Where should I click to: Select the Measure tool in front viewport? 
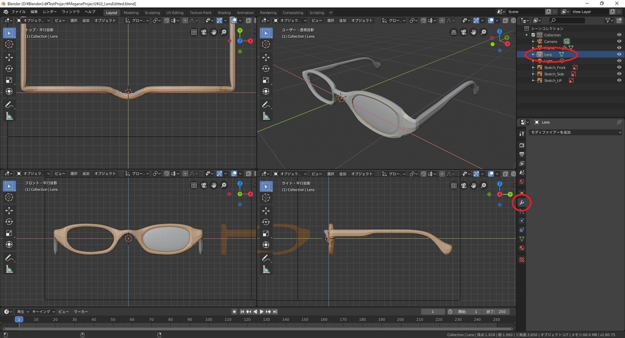(x=9, y=269)
